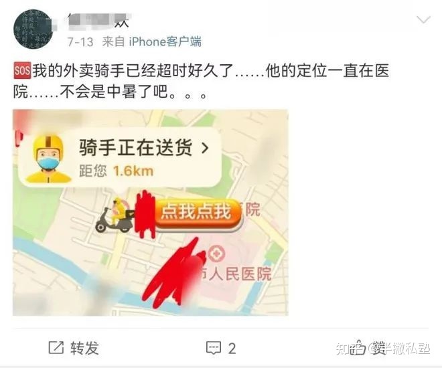
Task: Open the rider helmet avatar in map popup
Action: (x=48, y=158)
